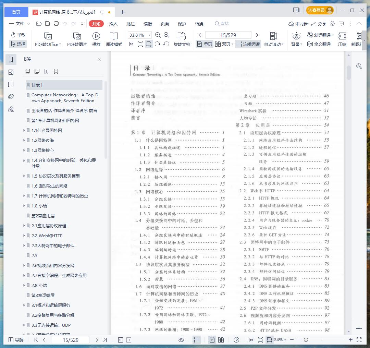The height and width of the screenshot is (348, 370).
Task: Click the page number field 15/529 in ribbon
Action: click(228, 35)
